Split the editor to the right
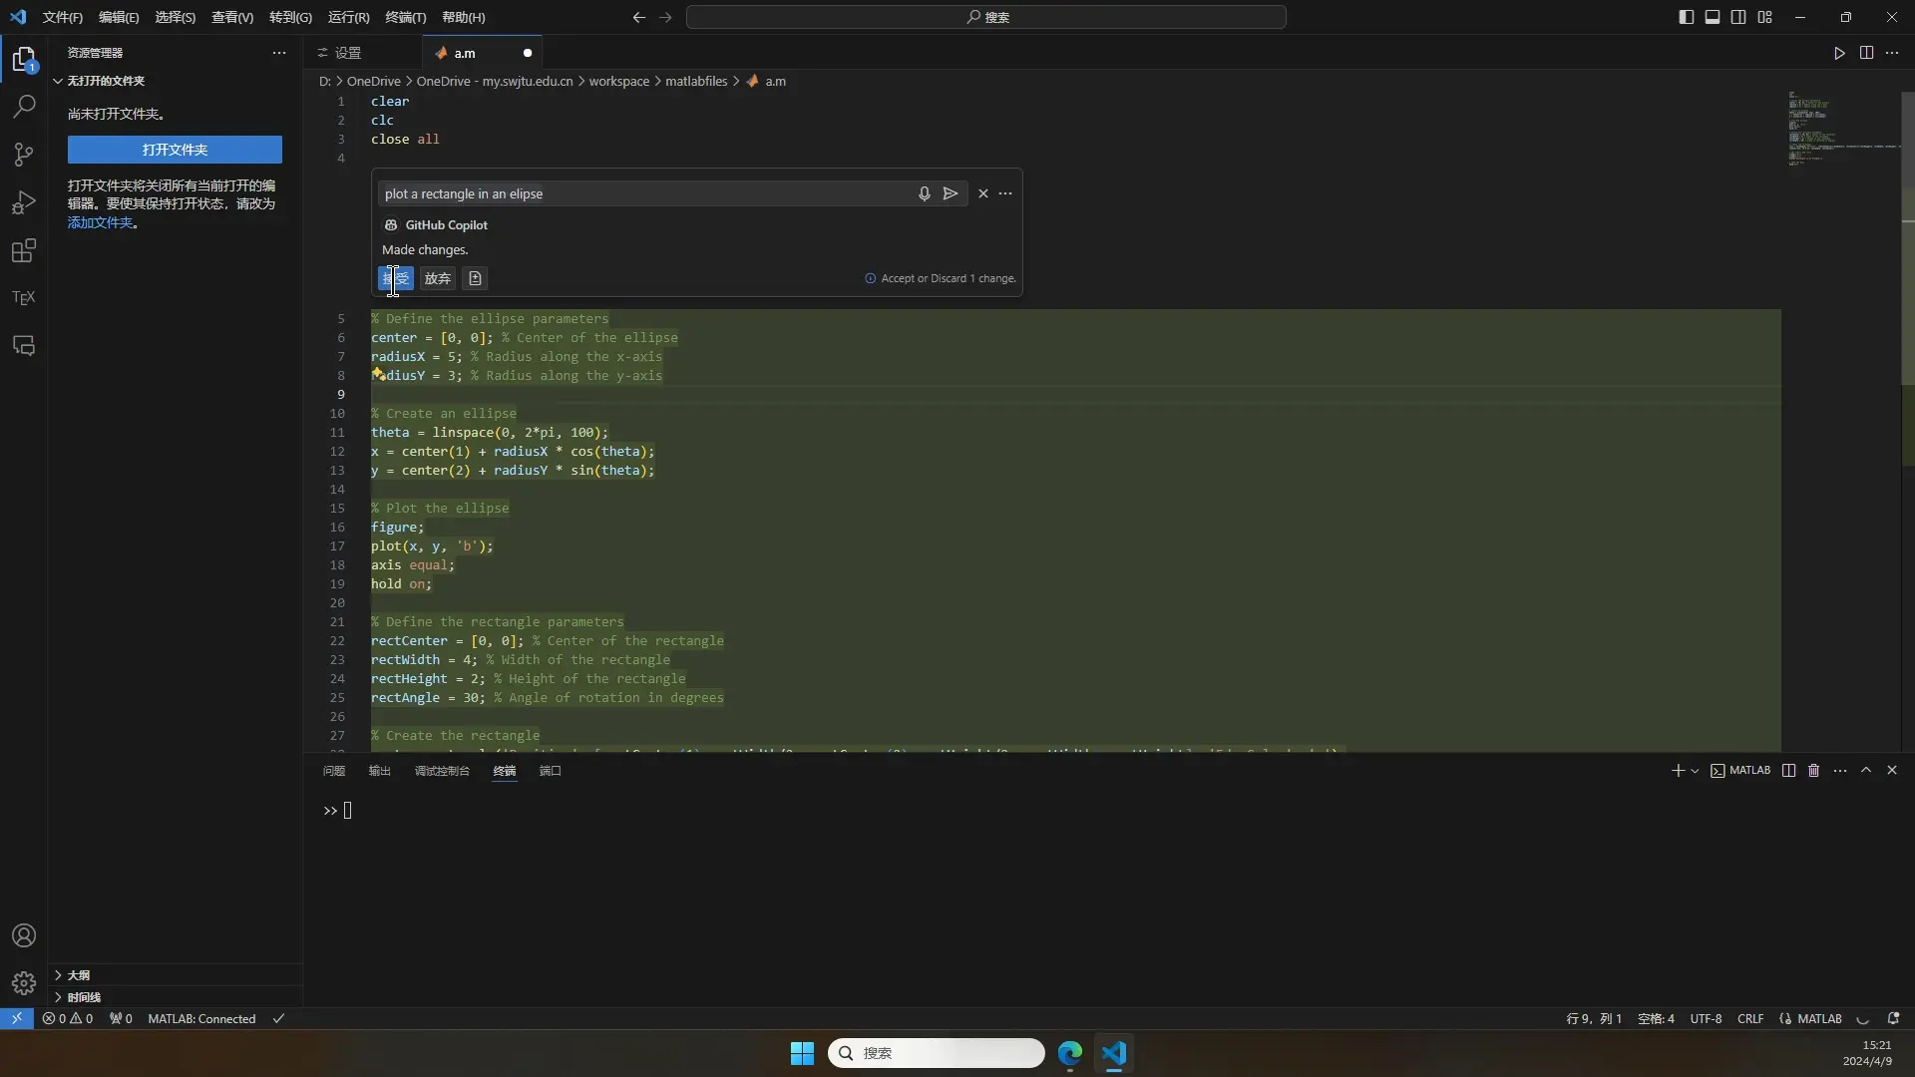The width and height of the screenshot is (1915, 1077). (x=1866, y=53)
